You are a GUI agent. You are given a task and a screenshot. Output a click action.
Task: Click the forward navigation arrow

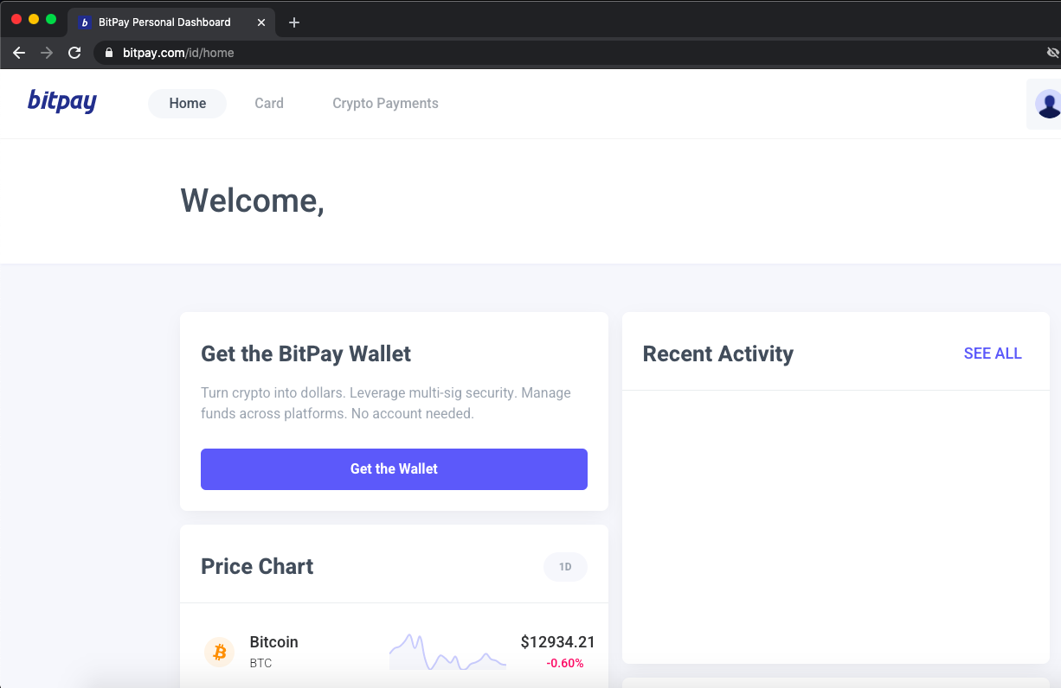[47, 52]
